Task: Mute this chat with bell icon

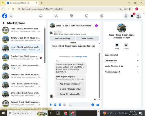Action: click(117, 45)
